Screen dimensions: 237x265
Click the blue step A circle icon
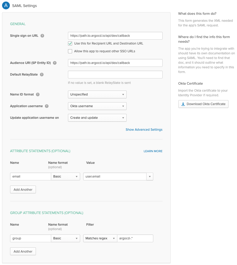[6, 5]
